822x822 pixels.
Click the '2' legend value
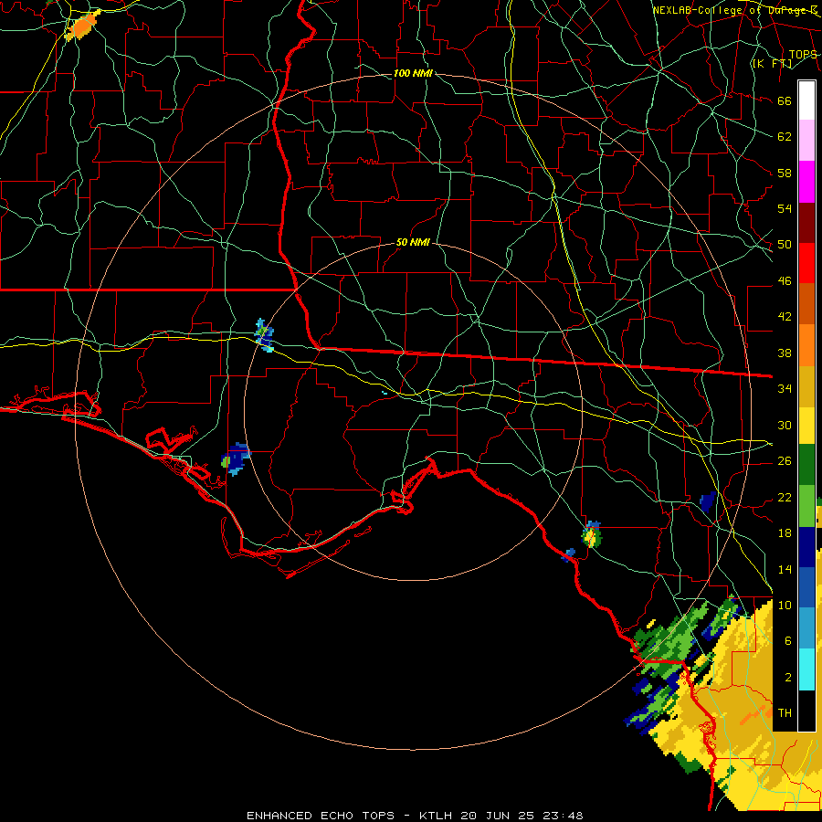pyautogui.click(x=787, y=678)
